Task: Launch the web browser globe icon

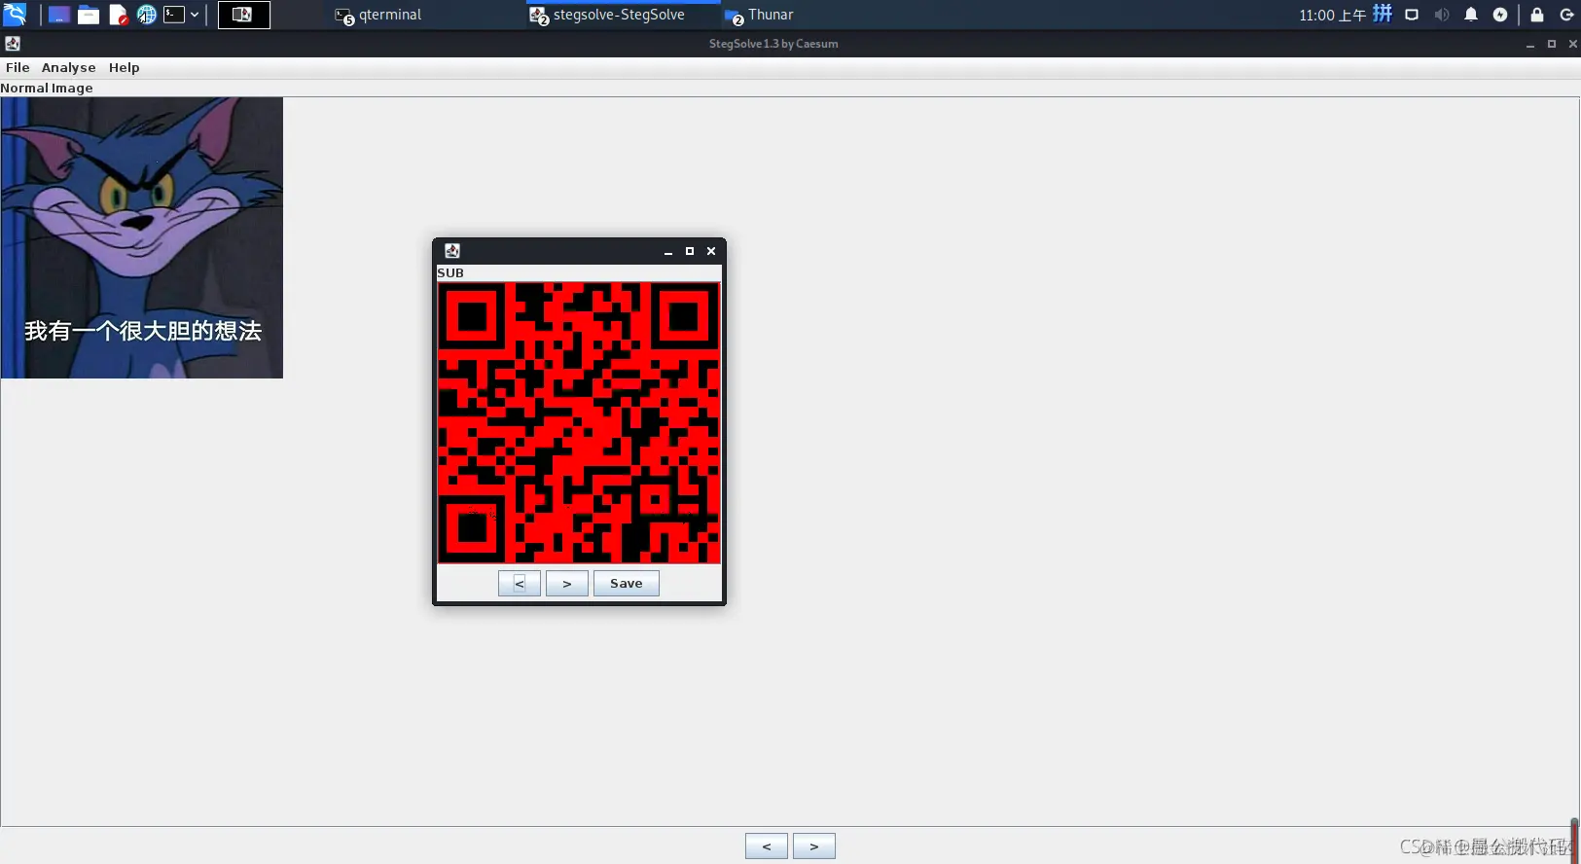Action: tap(146, 15)
